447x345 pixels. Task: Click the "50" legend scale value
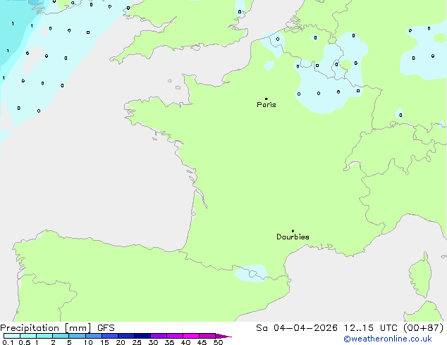218,342
